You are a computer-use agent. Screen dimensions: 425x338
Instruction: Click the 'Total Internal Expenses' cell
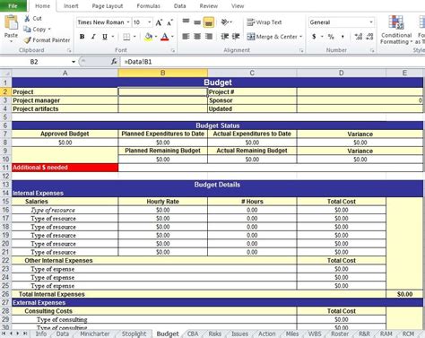(199, 294)
